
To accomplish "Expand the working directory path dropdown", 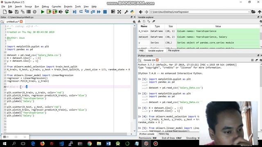I will [x=249, y=12].
